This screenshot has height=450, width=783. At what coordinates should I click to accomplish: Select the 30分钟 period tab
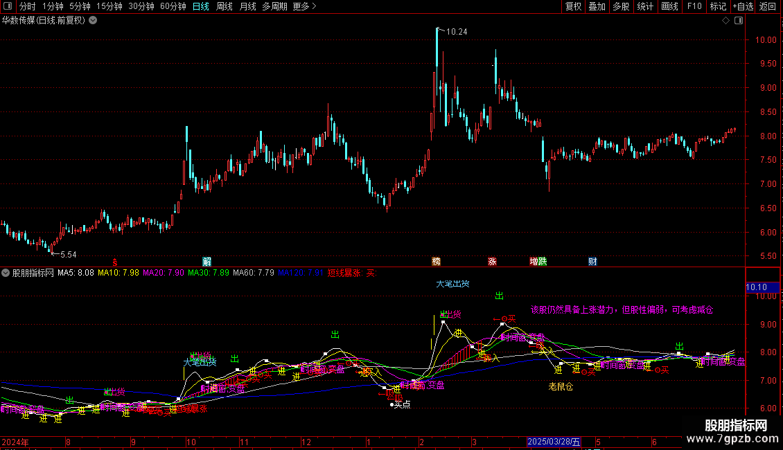point(141,6)
